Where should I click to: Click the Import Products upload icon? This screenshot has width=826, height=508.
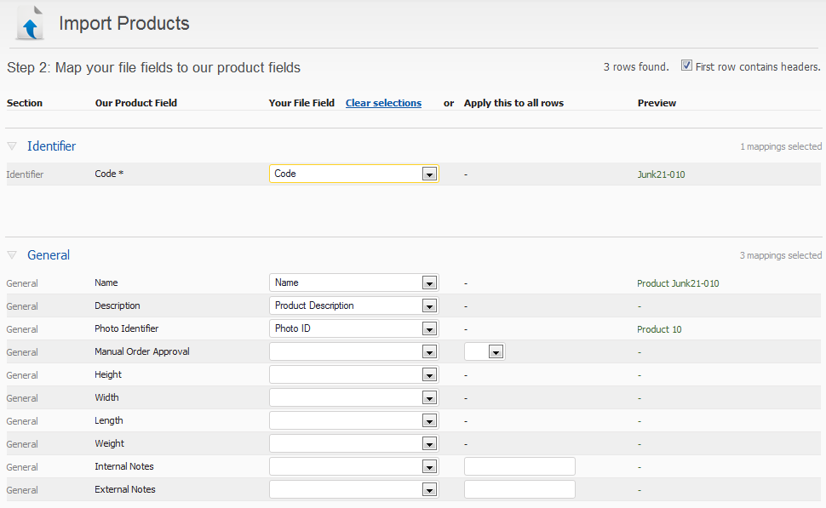click(30, 23)
